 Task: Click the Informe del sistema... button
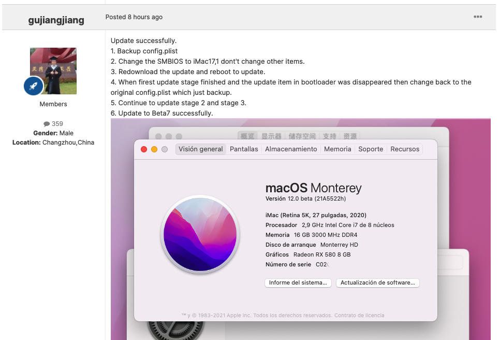click(x=298, y=282)
